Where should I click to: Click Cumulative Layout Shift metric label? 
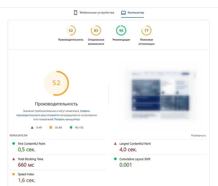(135, 159)
